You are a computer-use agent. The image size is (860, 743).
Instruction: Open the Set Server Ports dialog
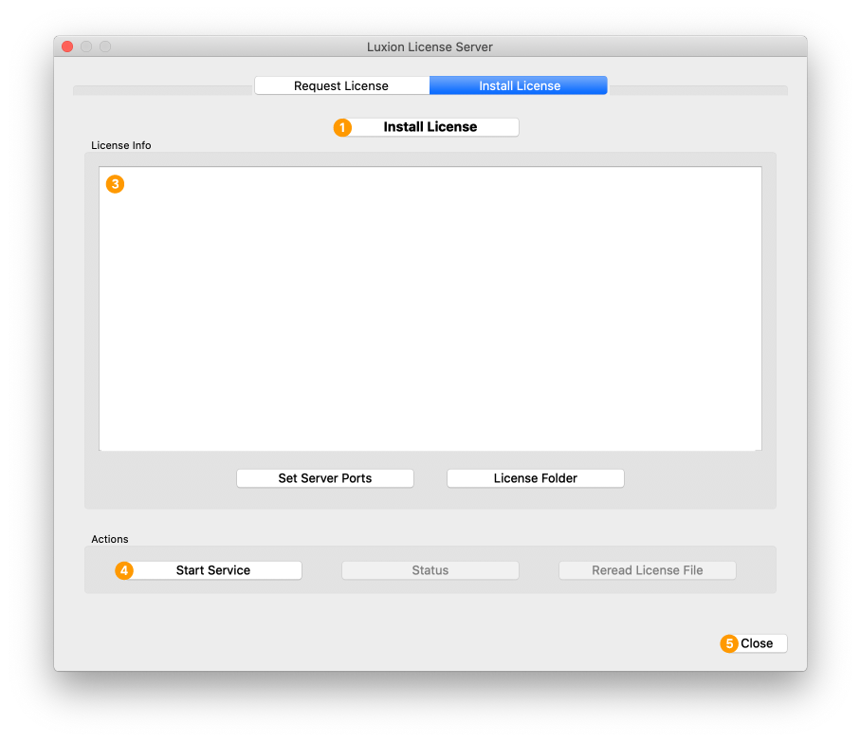tap(324, 478)
